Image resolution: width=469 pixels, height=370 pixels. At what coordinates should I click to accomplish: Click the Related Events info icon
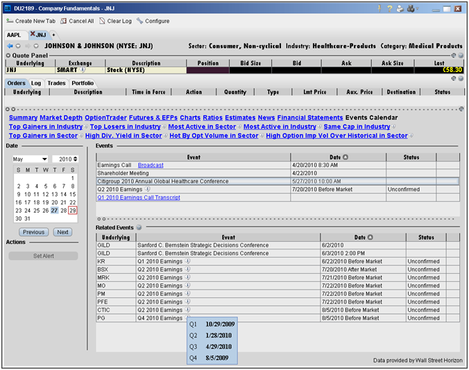[x=139, y=227]
